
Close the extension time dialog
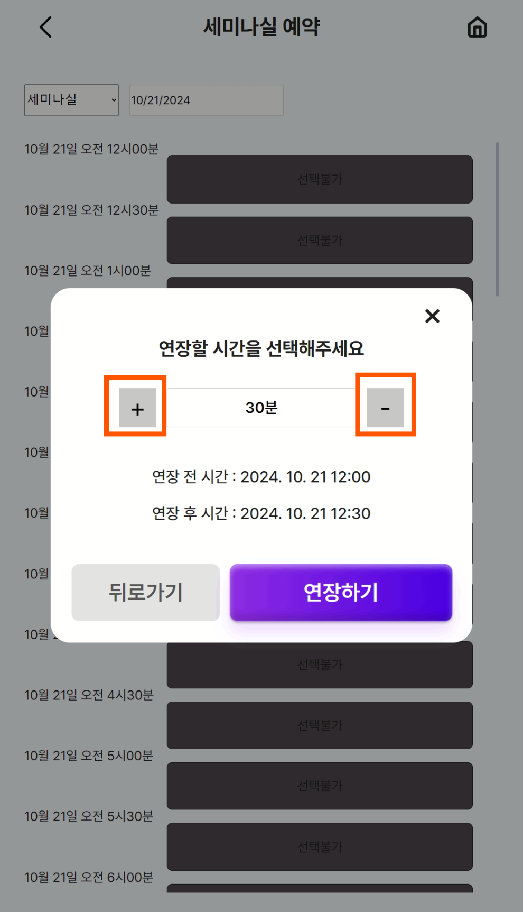[x=432, y=316]
